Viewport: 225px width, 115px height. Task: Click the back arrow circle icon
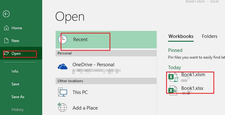coord(6,14)
